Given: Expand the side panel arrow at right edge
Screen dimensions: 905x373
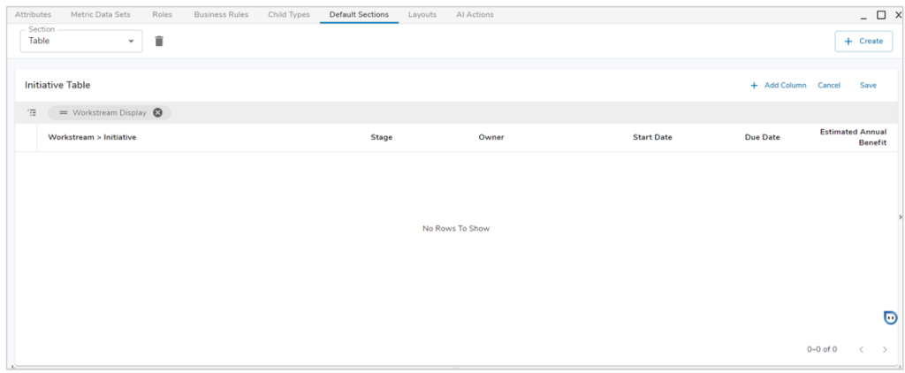Looking at the screenshot, I should (x=901, y=217).
